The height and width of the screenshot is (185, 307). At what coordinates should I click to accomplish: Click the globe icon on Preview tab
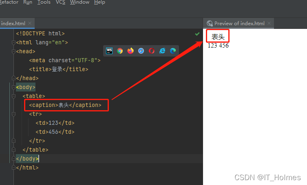point(210,24)
